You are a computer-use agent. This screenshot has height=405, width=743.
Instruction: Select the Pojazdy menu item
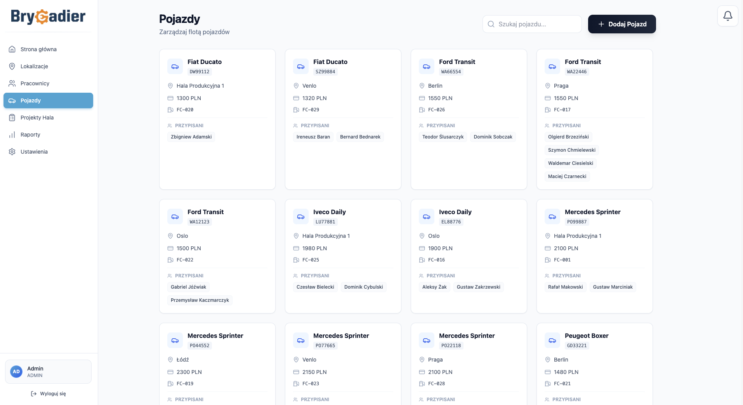click(48, 100)
